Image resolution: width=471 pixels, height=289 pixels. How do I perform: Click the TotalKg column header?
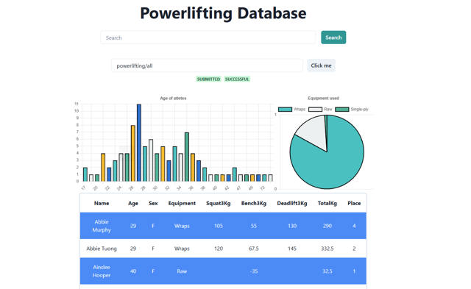pos(327,203)
